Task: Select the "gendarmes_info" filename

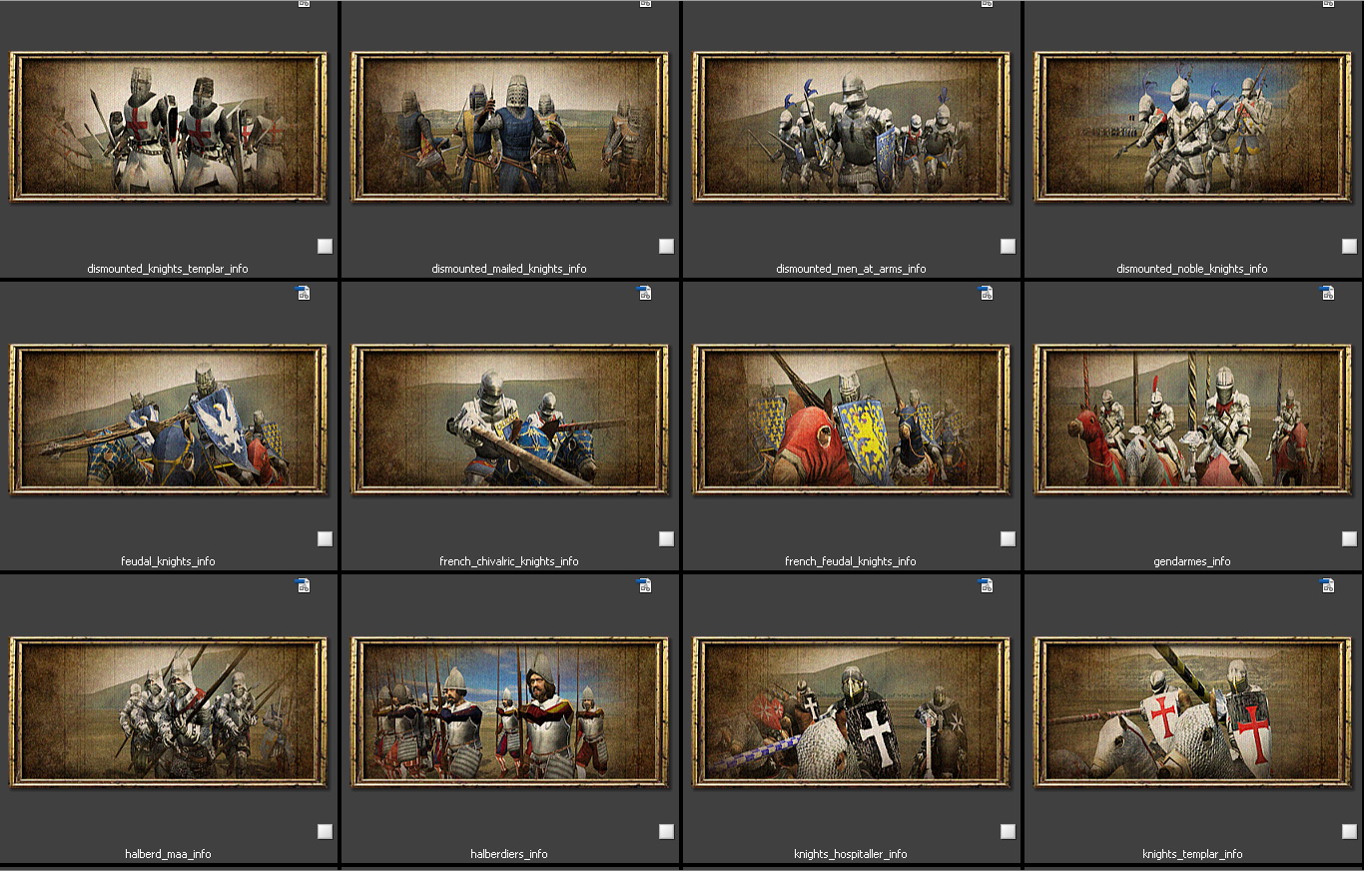Action: click(1192, 561)
